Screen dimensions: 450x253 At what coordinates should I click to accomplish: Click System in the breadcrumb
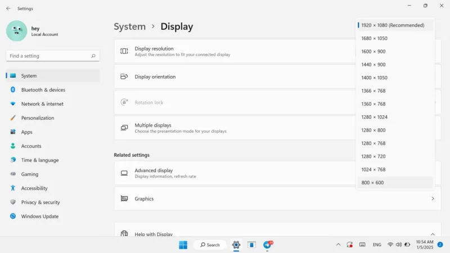tap(130, 26)
